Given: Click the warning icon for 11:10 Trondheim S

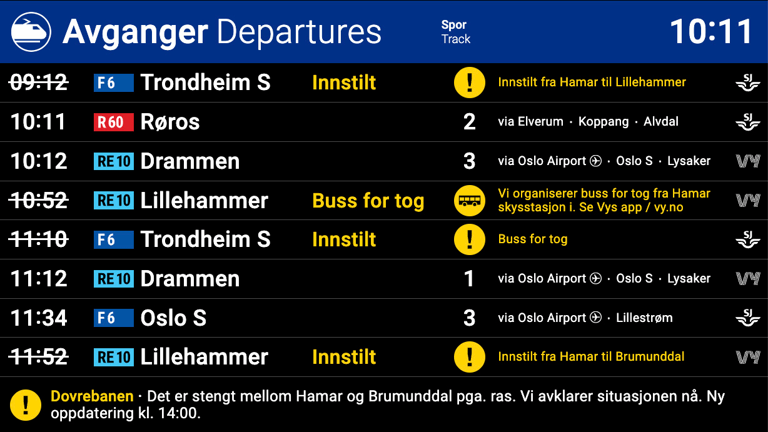Looking at the screenshot, I should pyautogui.click(x=469, y=239).
